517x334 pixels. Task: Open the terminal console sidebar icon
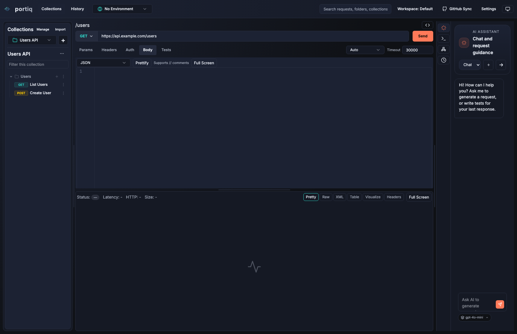tap(444, 39)
